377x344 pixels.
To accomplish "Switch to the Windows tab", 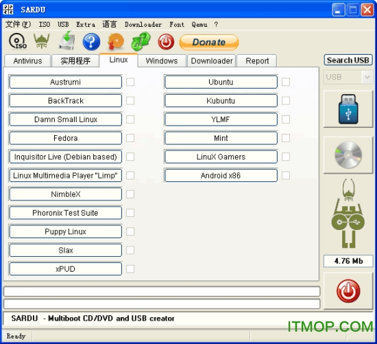I will tap(162, 60).
